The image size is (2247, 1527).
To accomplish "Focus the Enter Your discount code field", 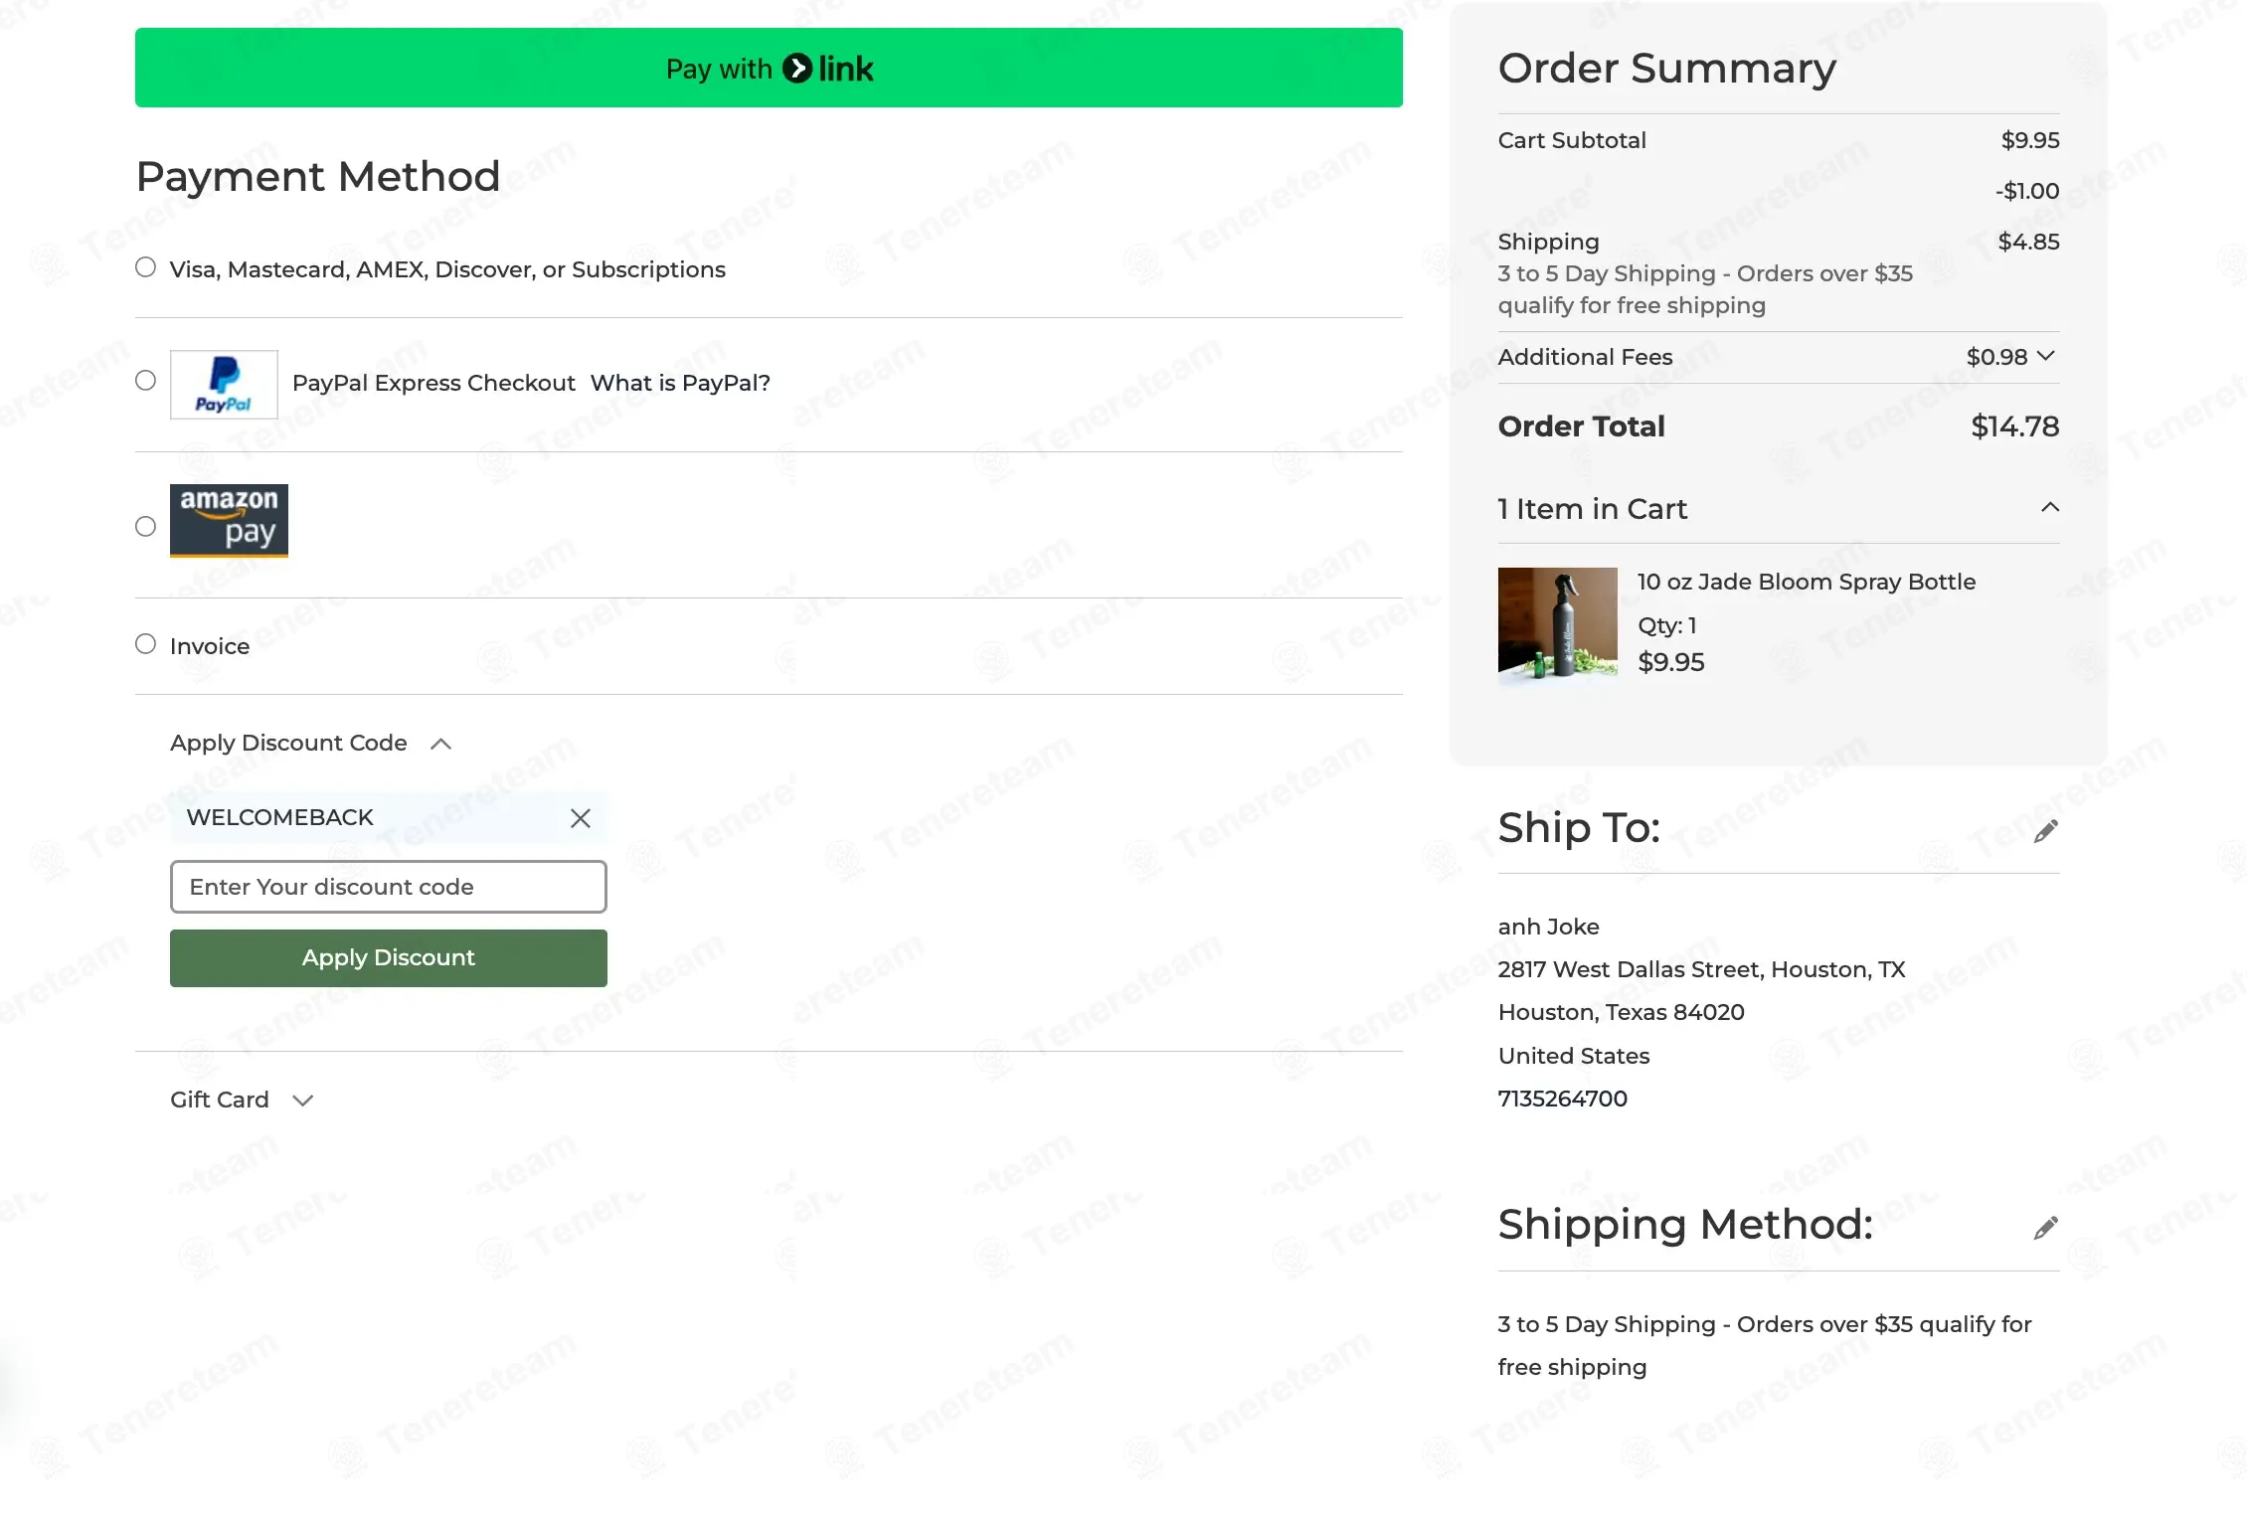I will [x=388, y=887].
